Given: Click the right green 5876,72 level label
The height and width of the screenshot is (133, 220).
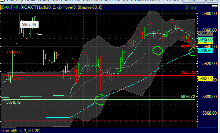Looking at the screenshot, I should pos(188,96).
